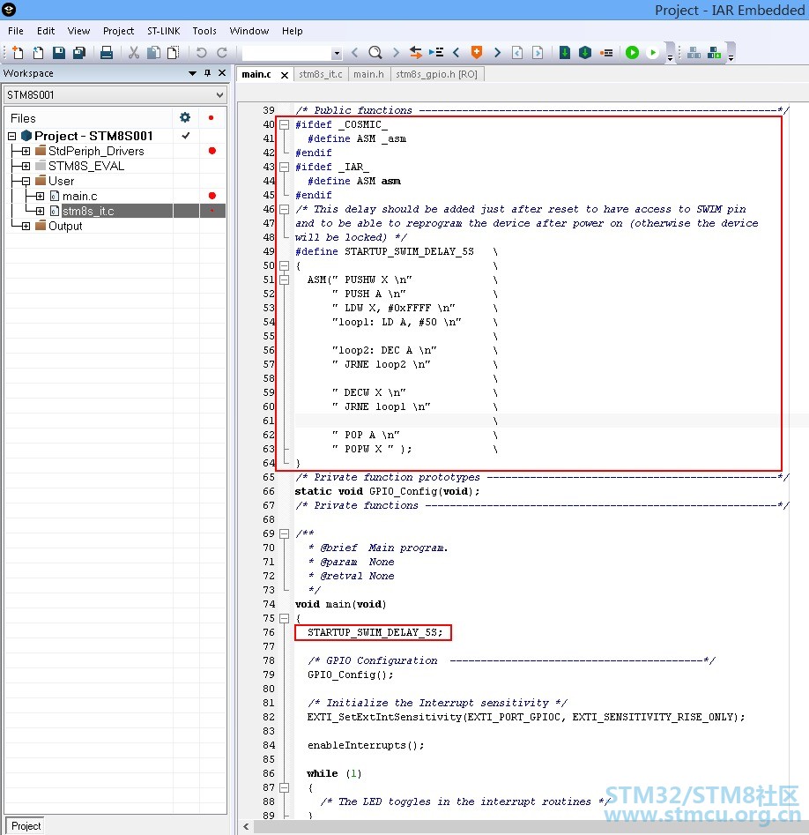
Task: Click the Paste toolbar icon
Action: pyautogui.click(x=173, y=52)
